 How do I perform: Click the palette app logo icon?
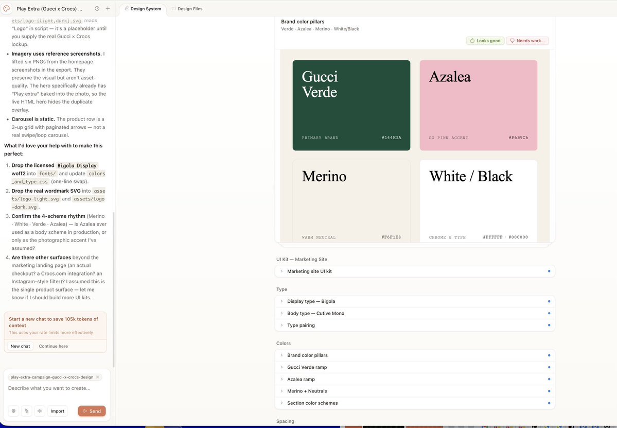(x=7, y=8)
